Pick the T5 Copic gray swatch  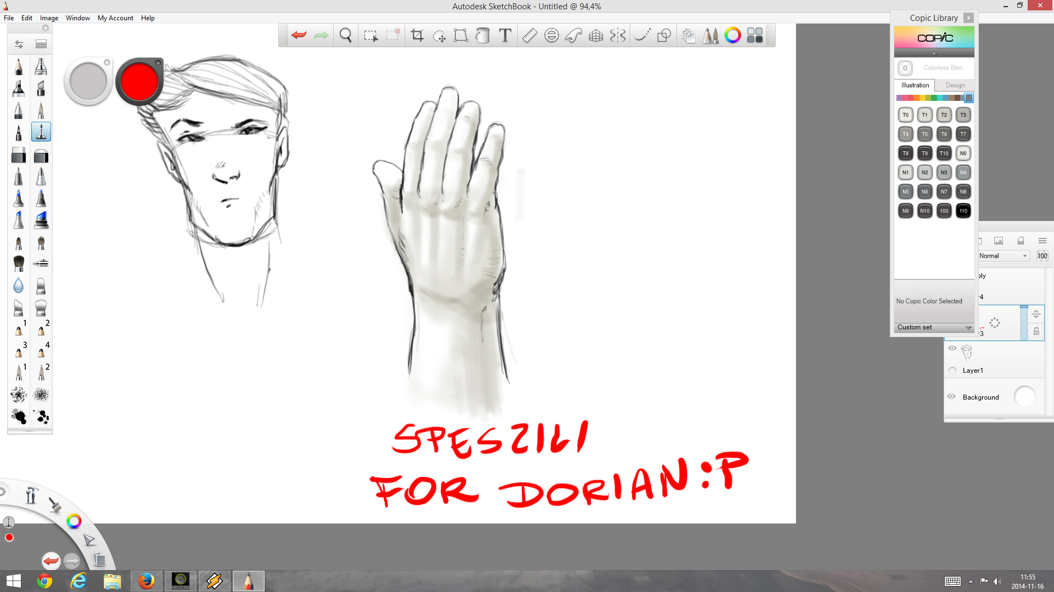tap(924, 134)
